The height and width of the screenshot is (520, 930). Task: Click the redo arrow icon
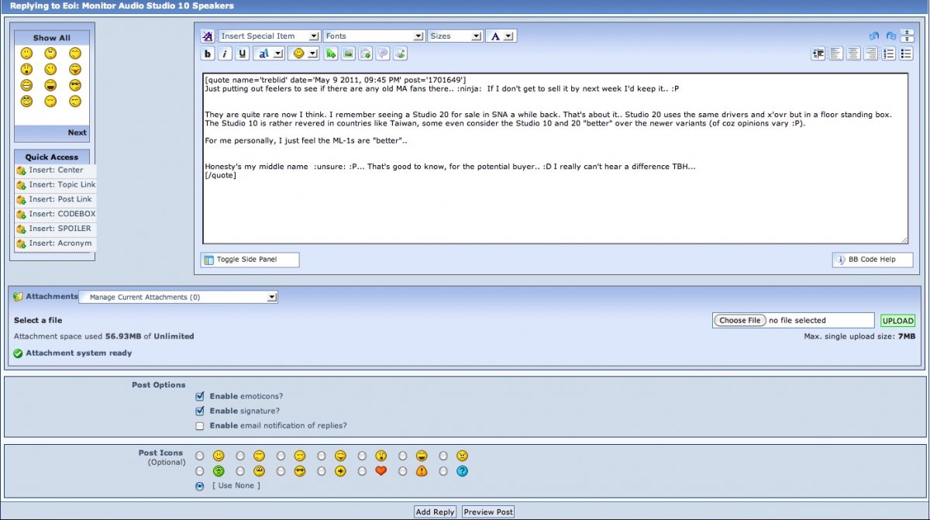(890, 36)
